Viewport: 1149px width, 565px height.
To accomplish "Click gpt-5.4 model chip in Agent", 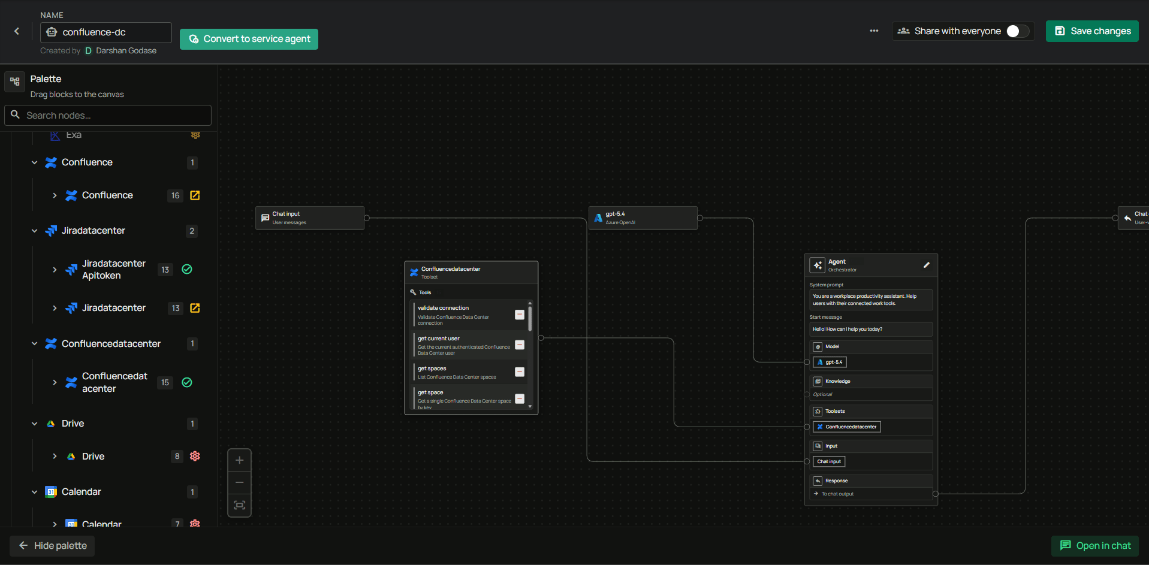I will tap(830, 362).
